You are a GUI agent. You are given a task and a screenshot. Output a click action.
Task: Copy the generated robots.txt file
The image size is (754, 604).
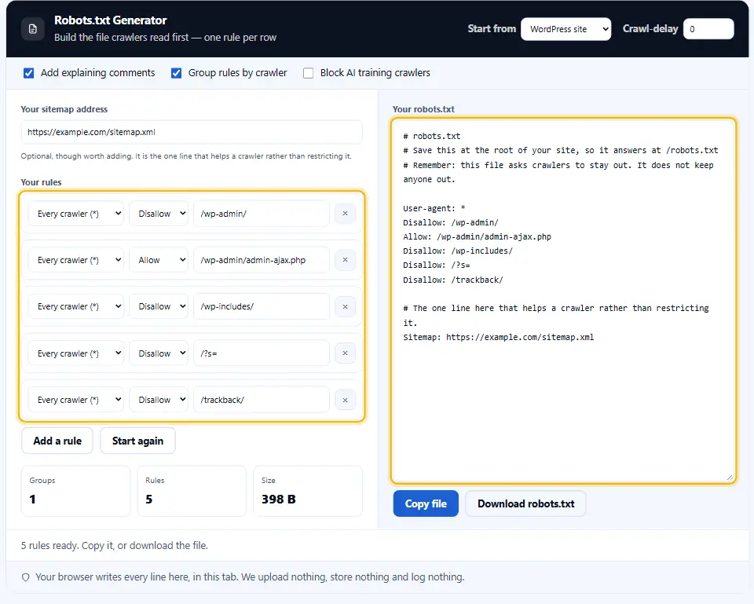click(x=426, y=503)
